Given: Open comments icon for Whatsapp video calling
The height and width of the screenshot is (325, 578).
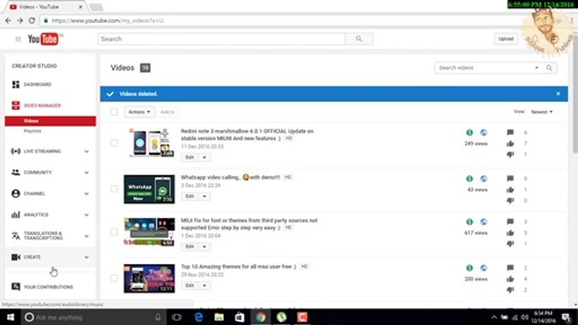Looking at the screenshot, I should coord(510,179).
